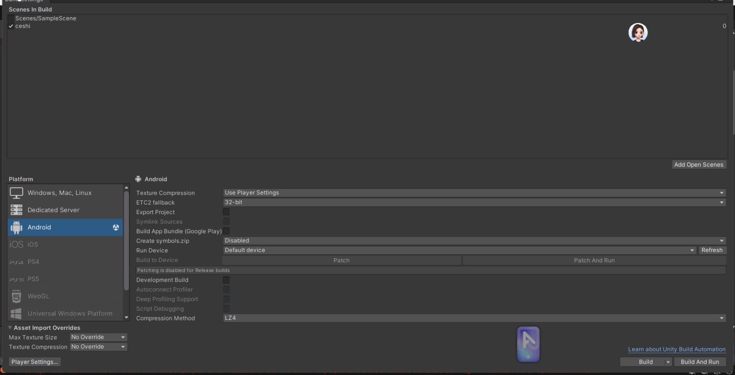Click the Patch And Run button
This screenshot has height=375, width=735.
click(594, 261)
